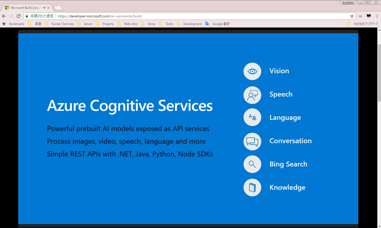The height and width of the screenshot is (228, 381).
Task: Click the tab audio speaker icon
Action: click(x=44, y=8)
